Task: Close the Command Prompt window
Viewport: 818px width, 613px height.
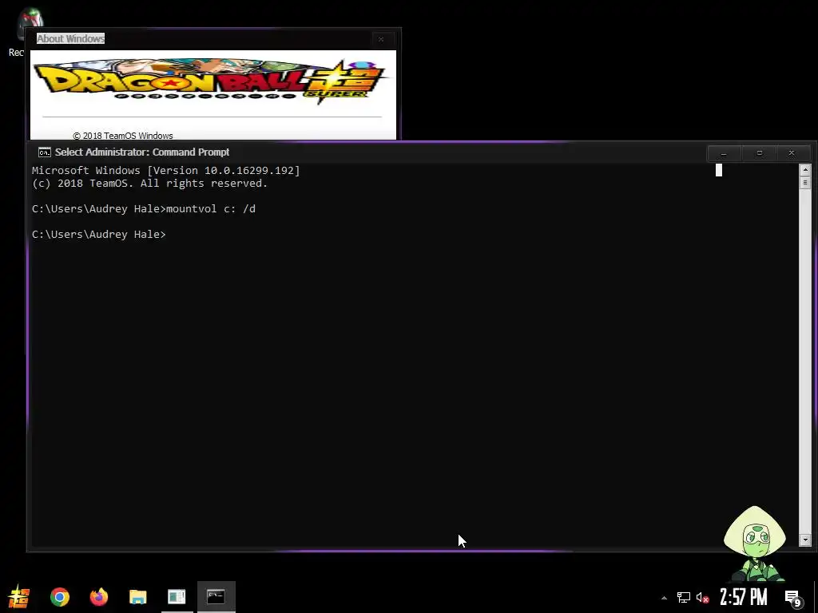Action: [x=792, y=153]
